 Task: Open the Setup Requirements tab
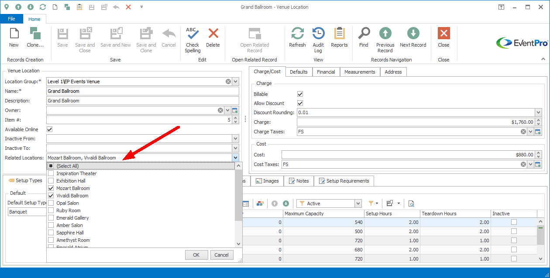tap(344, 181)
